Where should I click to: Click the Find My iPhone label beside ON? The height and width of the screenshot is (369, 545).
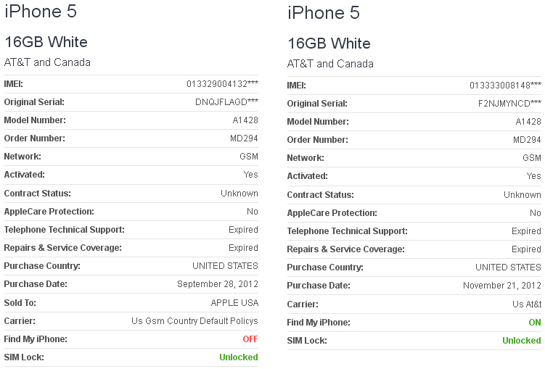319,323
